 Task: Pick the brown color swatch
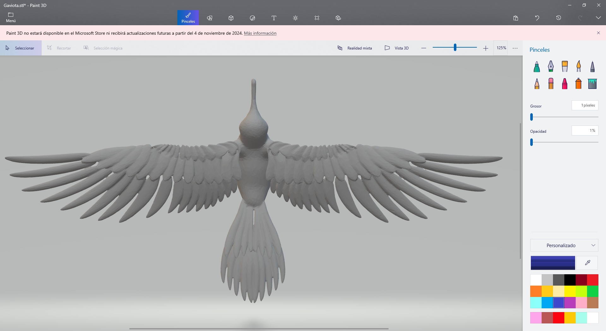pos(593,303)
